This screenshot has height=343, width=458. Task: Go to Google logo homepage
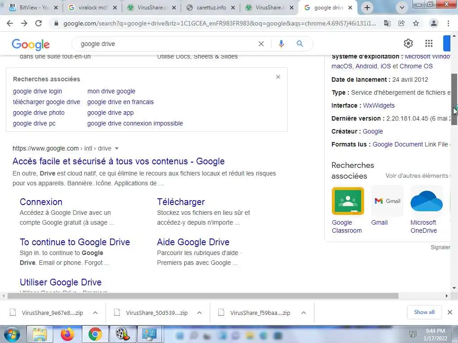(x=31, y=44)
